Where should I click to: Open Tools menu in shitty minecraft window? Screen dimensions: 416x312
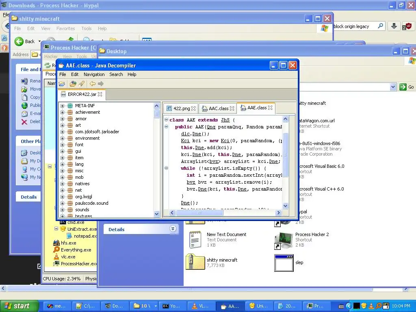click(x=86, y=28)
